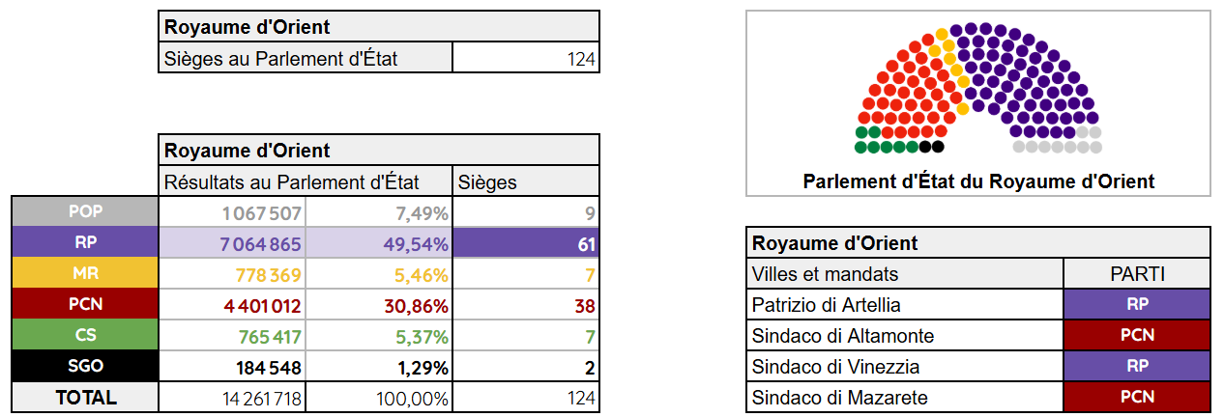Select the RP seats cell showing 61
Screen dimensions: 1224x417
(525, 243)
